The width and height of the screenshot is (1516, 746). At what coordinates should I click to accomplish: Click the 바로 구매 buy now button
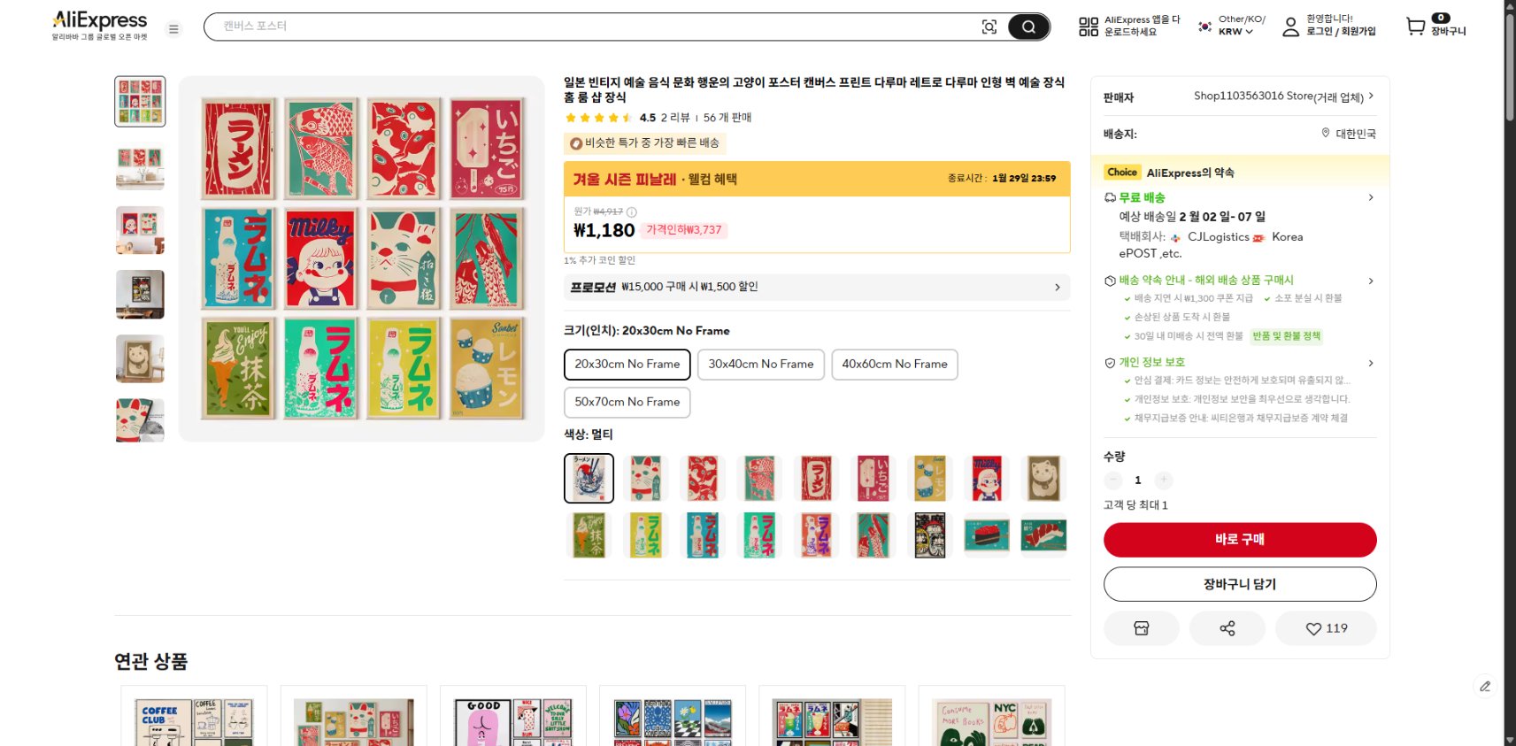click(x=1239, y=540)
